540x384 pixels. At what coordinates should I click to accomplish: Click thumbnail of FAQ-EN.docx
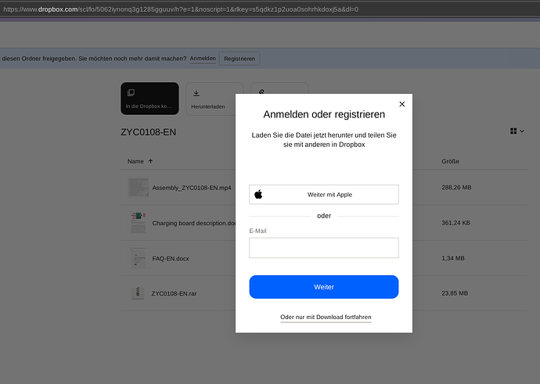tap(138, 258)
